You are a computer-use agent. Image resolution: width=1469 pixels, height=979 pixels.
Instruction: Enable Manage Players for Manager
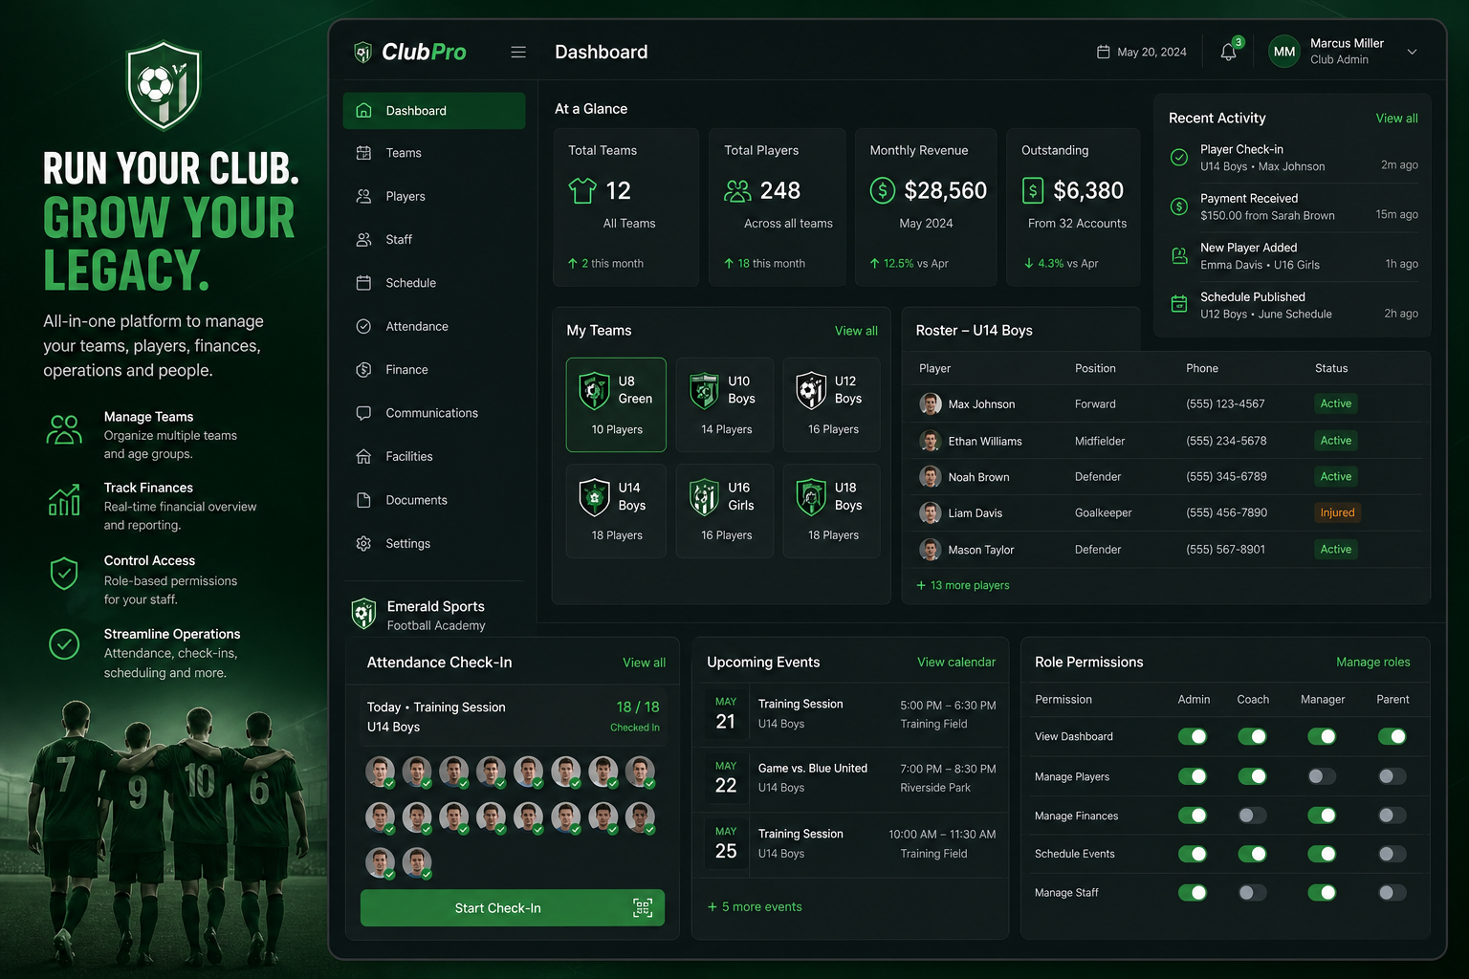[x=1322, y=776]
